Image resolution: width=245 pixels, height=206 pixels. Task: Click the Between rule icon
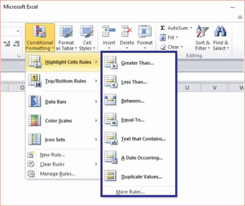tap(110, 100)
